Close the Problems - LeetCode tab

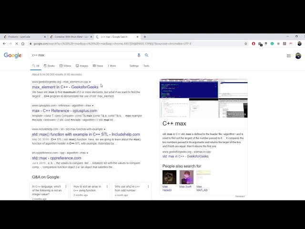pyautogui.click(x=45, y=37)
